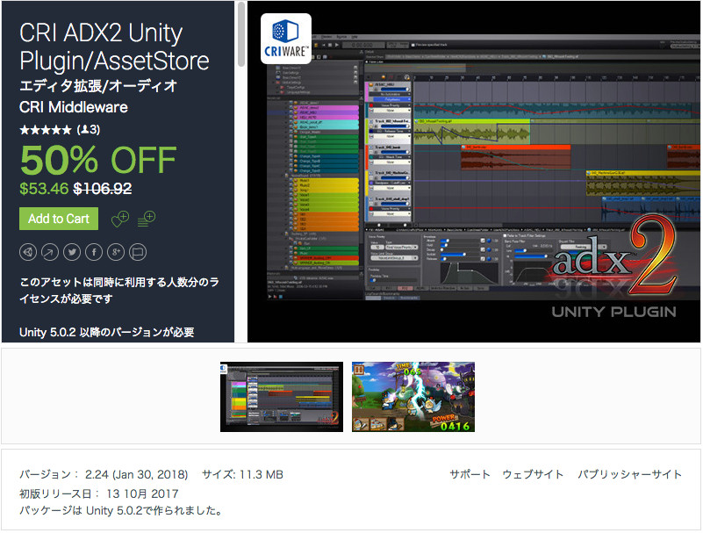The image size is (703, 533).
Task: Add asset to wishlist with heart-plus icon
Action: click(120, 219)
